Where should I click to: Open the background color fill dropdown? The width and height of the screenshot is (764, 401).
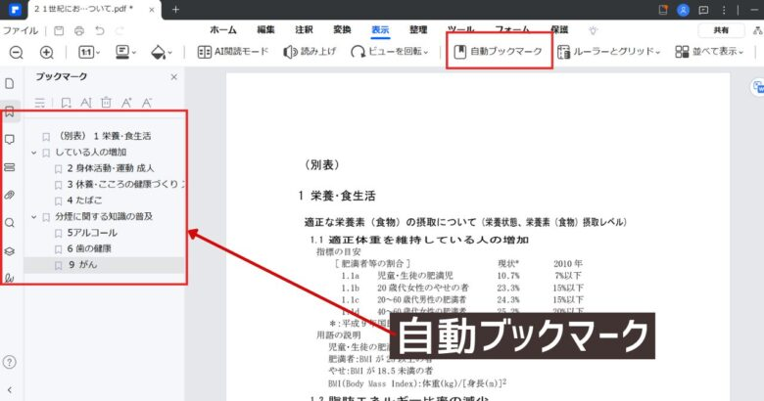[x=162, y=52]
